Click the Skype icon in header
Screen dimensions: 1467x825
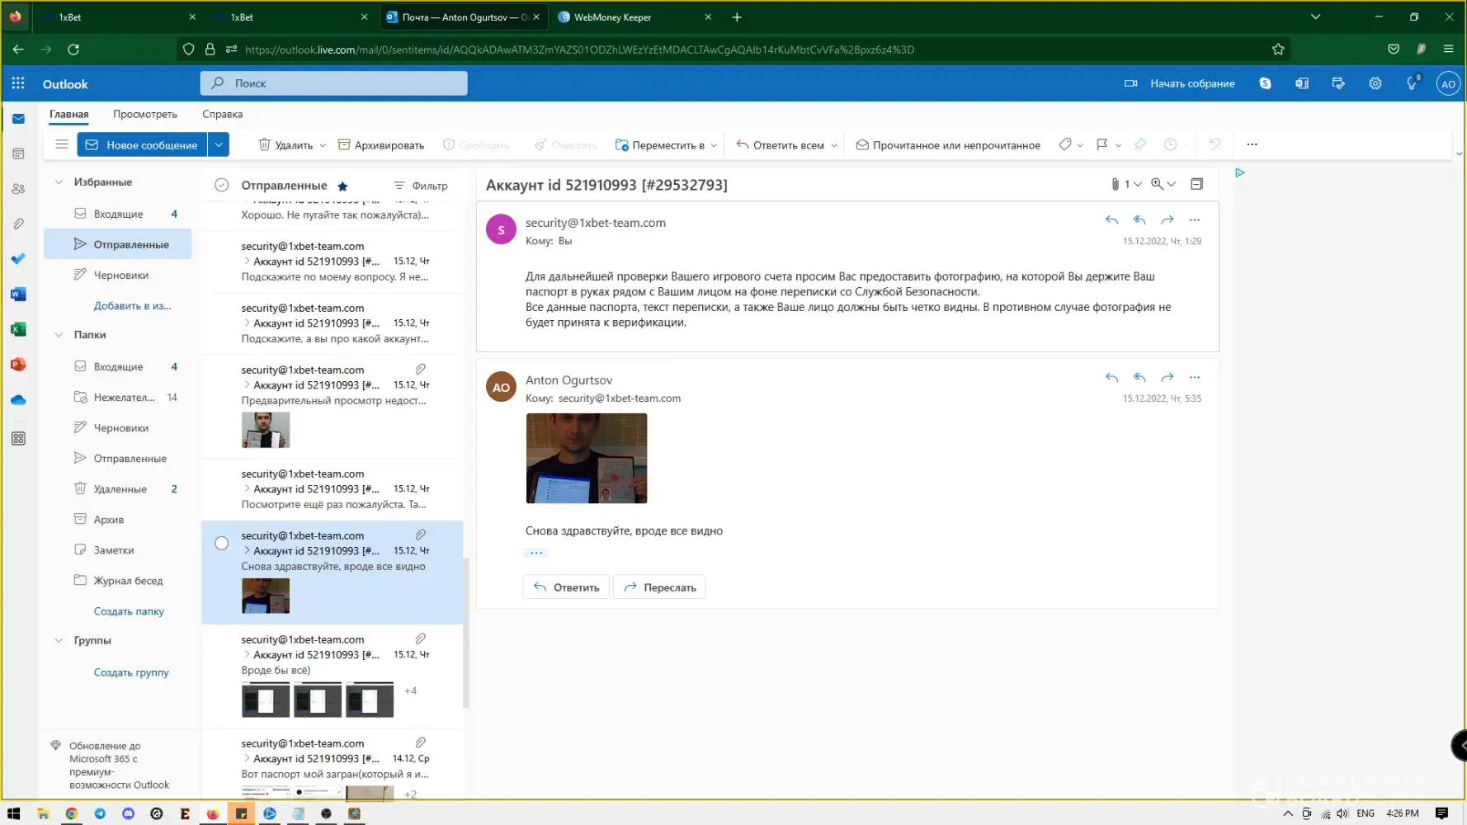1265,83
